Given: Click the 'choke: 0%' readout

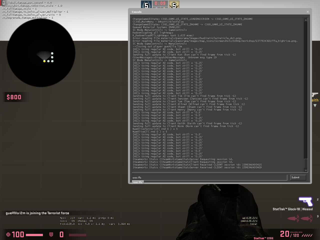Looking at the screenshot, I should [x=85, y=221].
